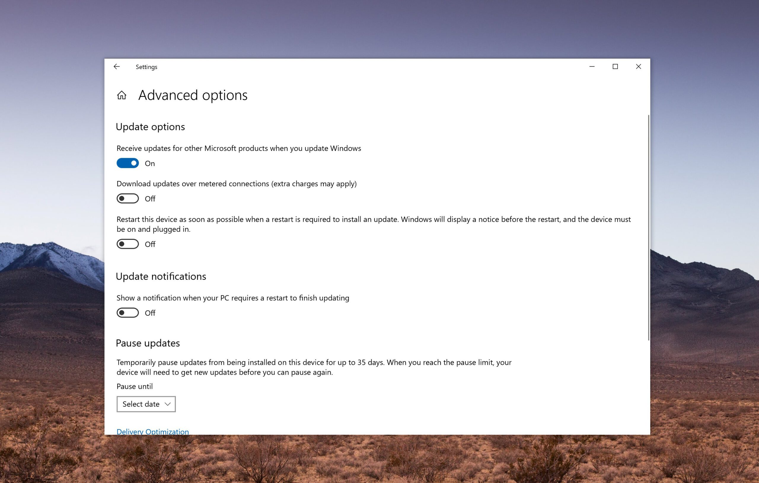This screenshot has height=483, width=759.
Task: Click 'Restart this device as soon as possible' text
Action: pos(374,224)
